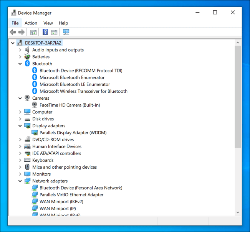Viewport: 250px width, 232px height.
Task: Click the Network adapters category icon
Action: tap(27, 181)
